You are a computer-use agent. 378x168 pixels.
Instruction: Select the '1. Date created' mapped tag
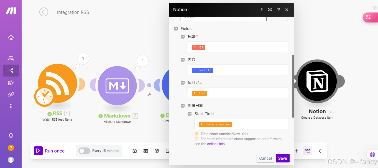click(x=215, y=124)
